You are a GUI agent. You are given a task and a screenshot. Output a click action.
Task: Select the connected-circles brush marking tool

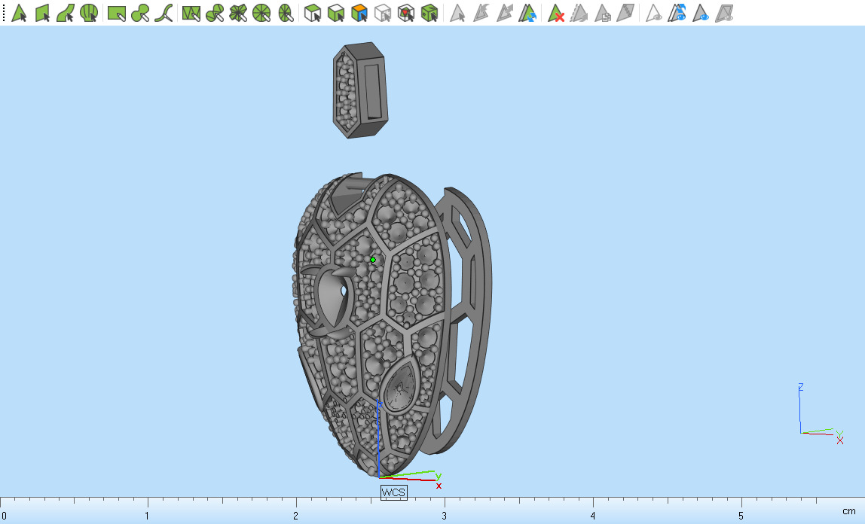(139, 12)
